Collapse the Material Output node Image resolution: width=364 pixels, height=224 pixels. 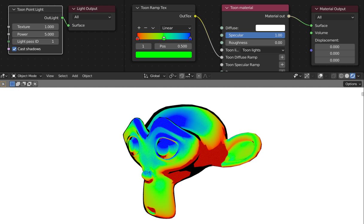(x=316, y=9)
